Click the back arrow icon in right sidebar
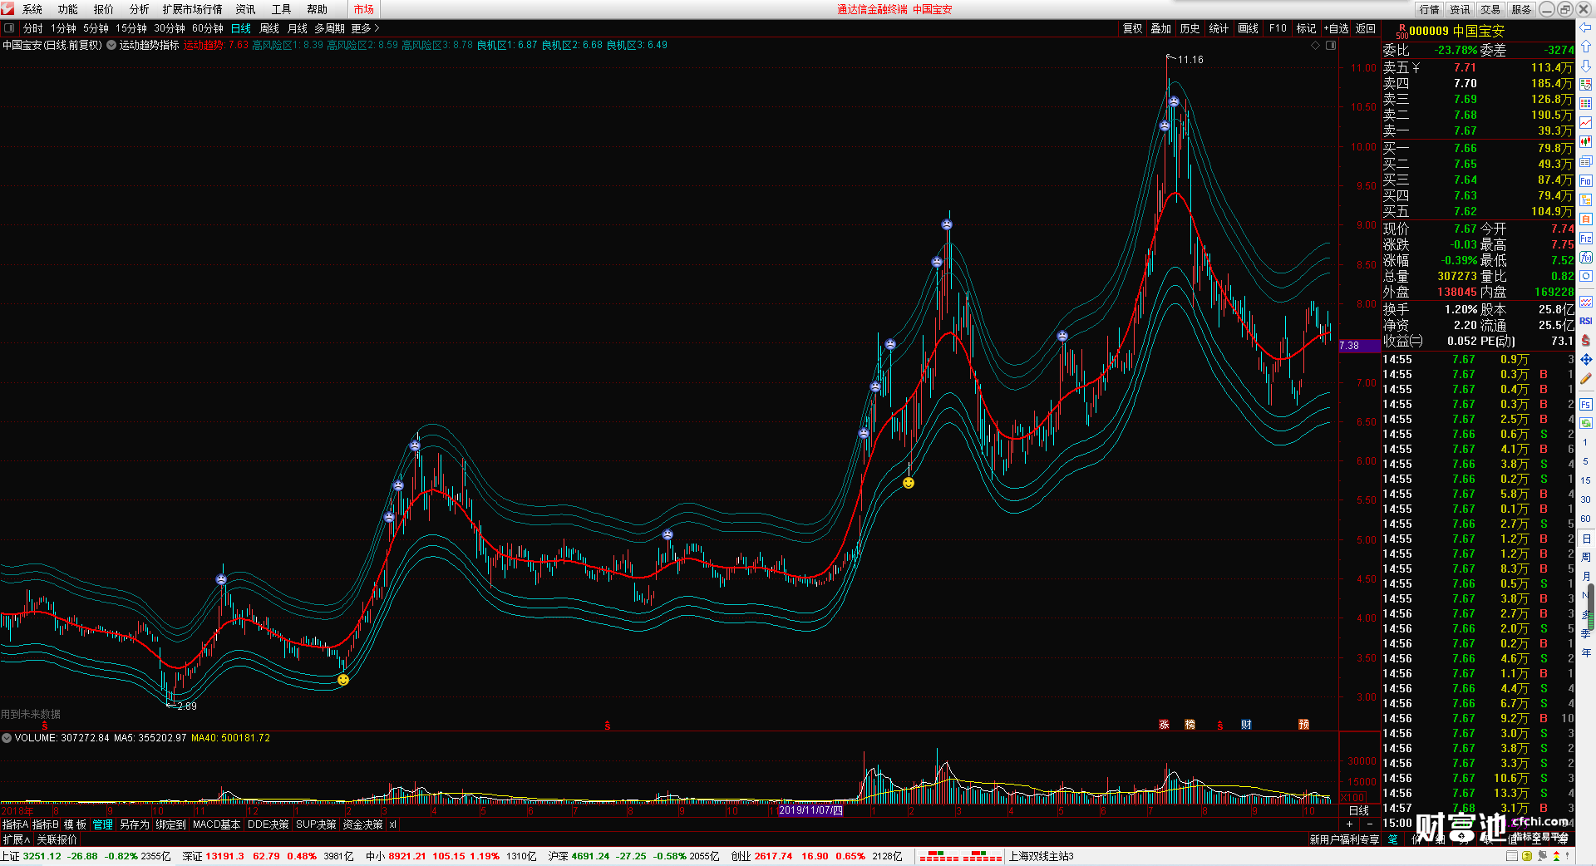Image resolution: width=1596 pixels, height=866 pixels. pyautogui.click(x=1586, y=28)
